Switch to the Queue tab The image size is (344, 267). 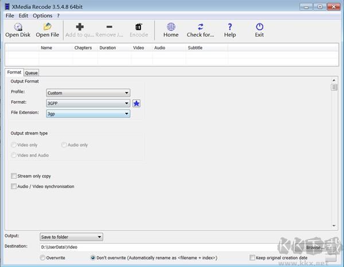click(x=31, y=73)
